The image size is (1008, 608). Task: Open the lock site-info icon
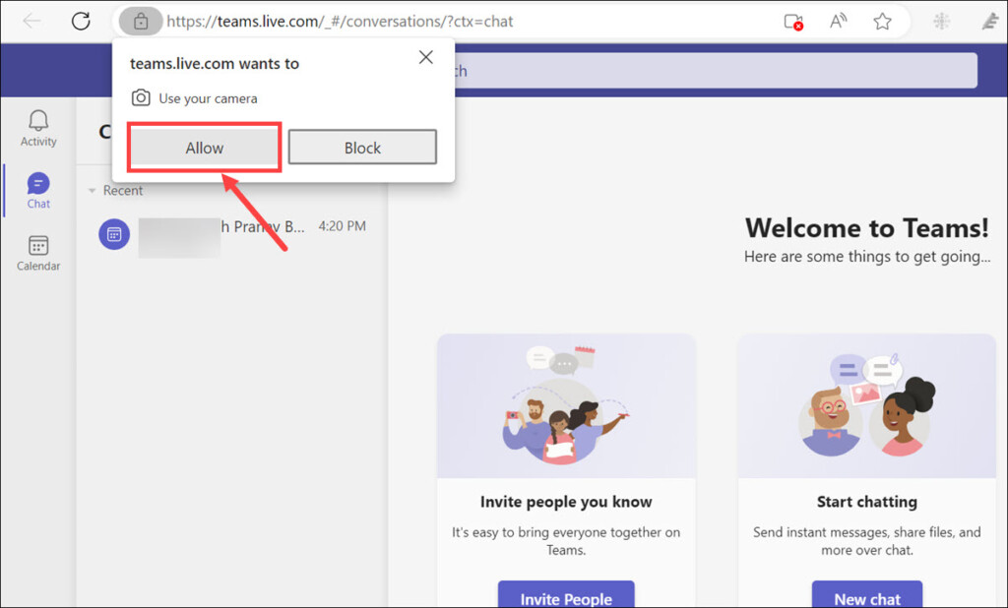click(141, 21)
